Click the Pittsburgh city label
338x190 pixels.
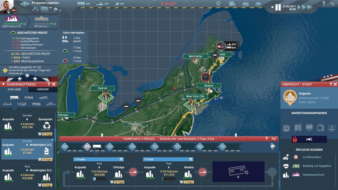135,124
